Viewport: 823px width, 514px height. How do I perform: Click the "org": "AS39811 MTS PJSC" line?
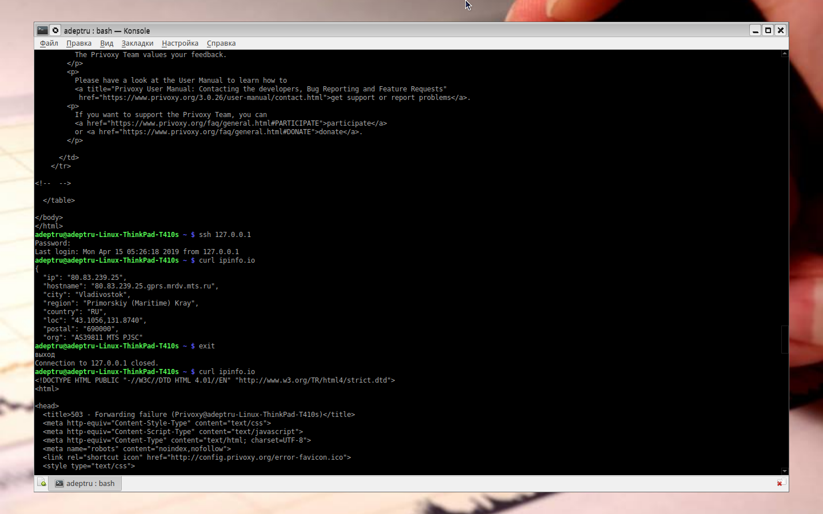click(x=93, y=338)
